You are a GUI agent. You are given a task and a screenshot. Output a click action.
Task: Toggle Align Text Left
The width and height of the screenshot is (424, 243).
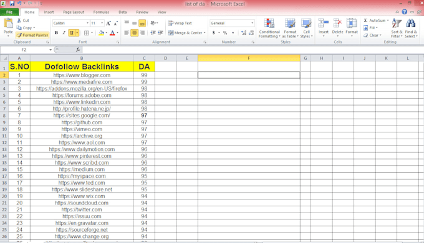click(x=127, y=33)
